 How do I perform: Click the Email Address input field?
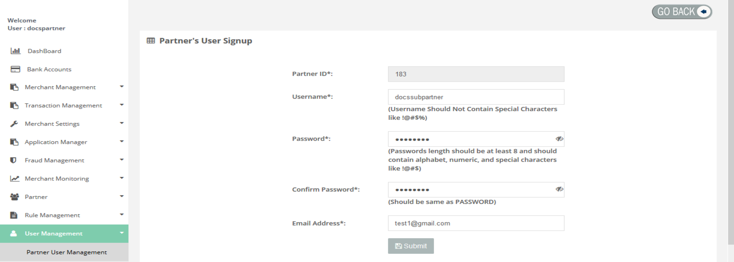pos(476,223)
